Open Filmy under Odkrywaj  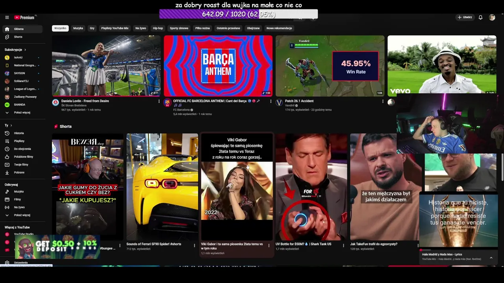[22, 200]
